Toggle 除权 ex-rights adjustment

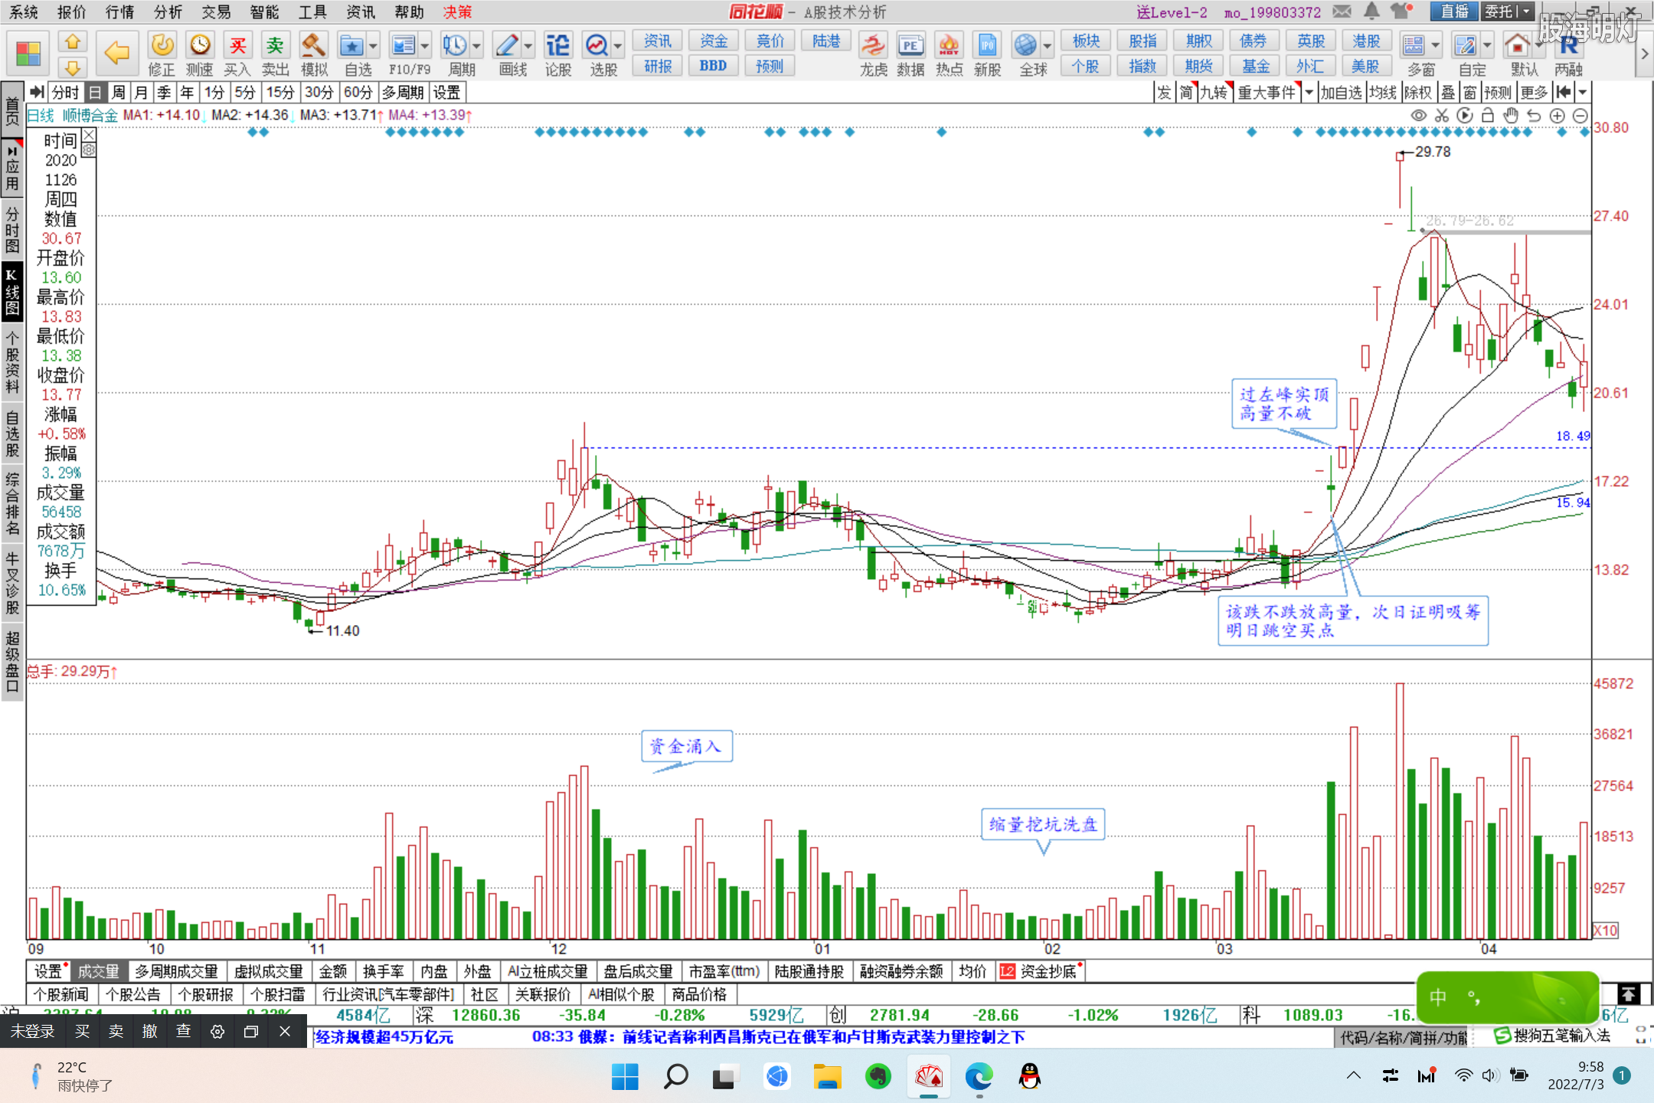coord(1417,93)
